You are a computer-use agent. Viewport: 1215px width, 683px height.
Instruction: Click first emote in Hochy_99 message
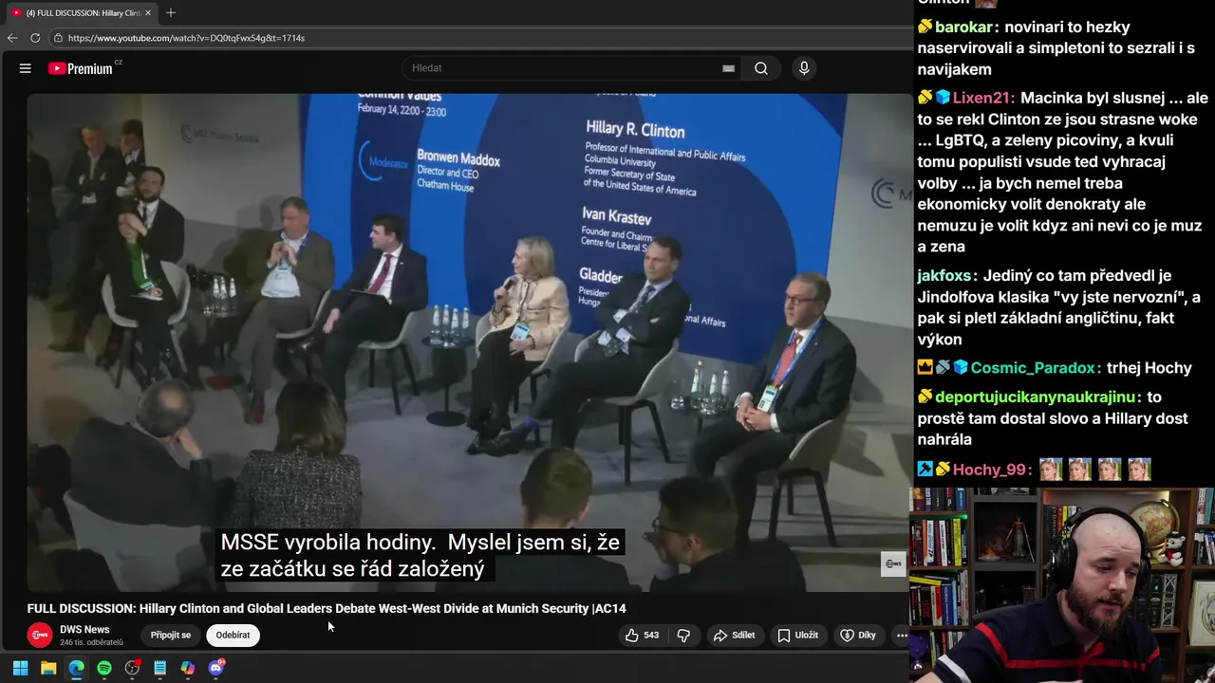tap(1051, 470)
